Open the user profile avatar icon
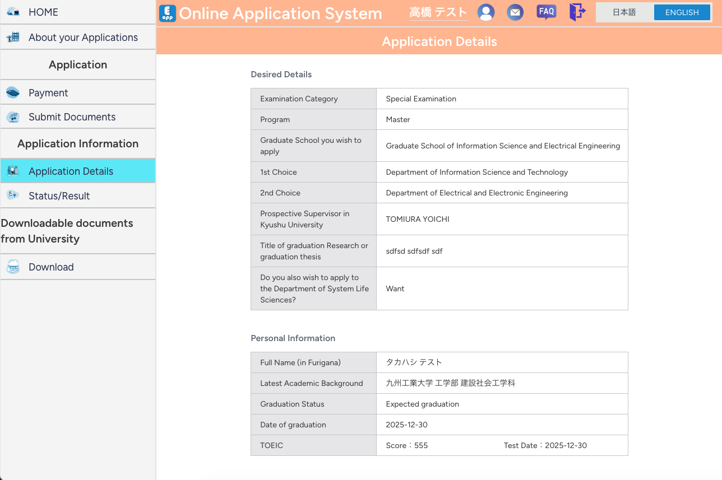The height and width of the screenshot is (480, 722). pyautogui.click(x=486, y=12)
